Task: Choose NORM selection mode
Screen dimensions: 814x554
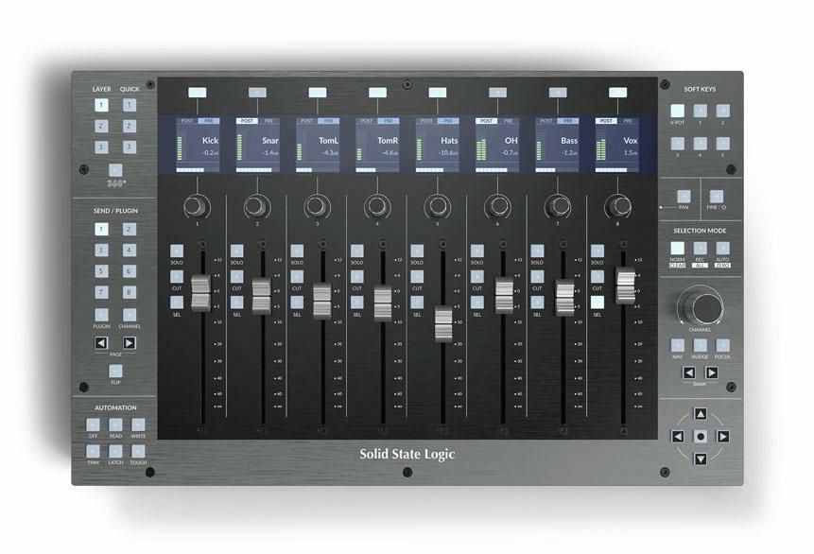Action: coord(678,248)
